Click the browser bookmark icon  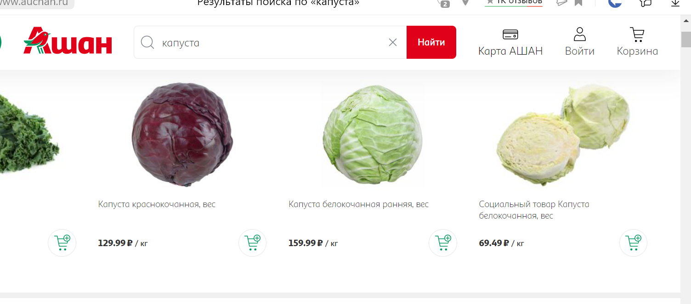coord(578,3)
